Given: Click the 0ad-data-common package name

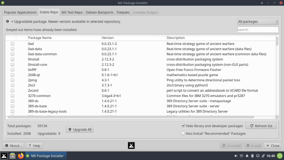Looking at the screenshot, I should click(x=42, y=54).
